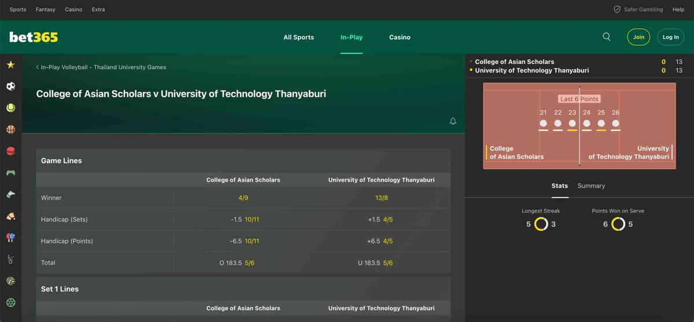Open the Help link
The image size is (694, 322).
pos(678,9)
